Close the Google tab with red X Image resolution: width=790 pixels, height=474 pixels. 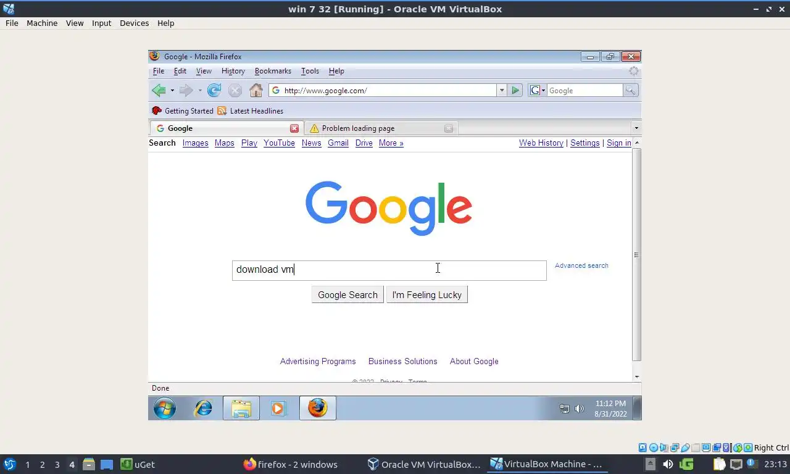click(x=294, y=128)
